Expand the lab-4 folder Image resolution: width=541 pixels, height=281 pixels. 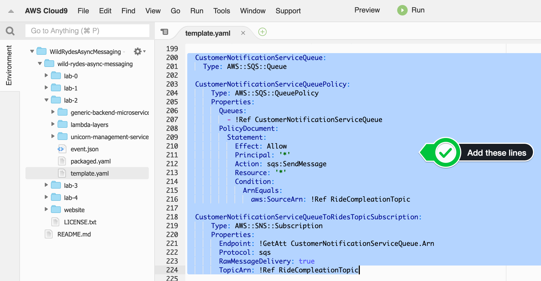pos(46,197)
